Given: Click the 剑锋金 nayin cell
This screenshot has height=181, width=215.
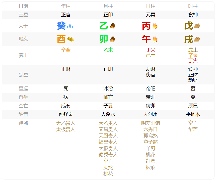Looking at the screenshot, I should [66, 114].
